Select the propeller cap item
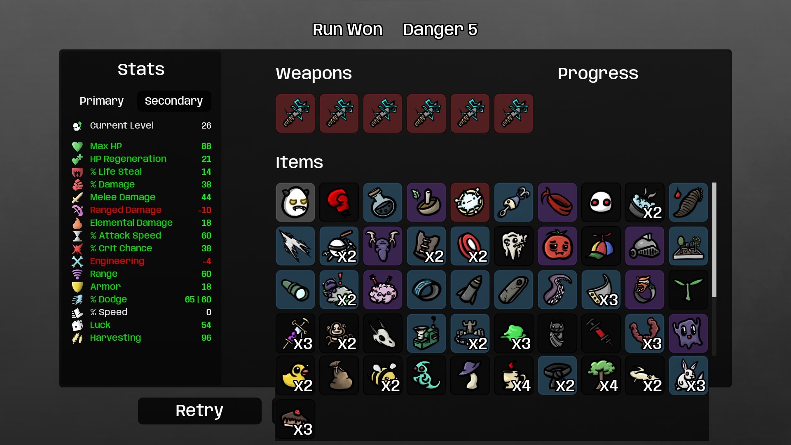791x445 pixels. click(601, 246)
